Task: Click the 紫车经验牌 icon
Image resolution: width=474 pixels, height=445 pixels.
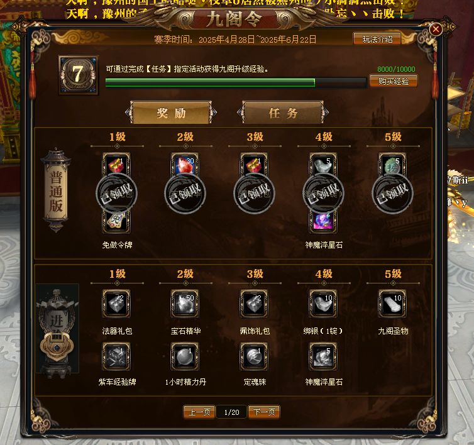Action: (x=116, y=356)
